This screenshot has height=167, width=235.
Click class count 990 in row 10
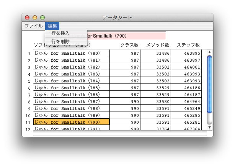click(x=125, y=115)
